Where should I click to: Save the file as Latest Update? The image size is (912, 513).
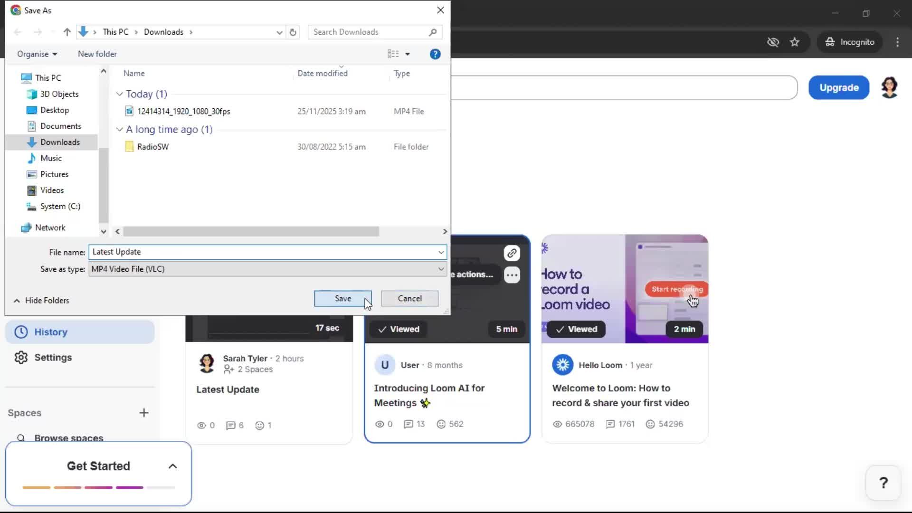tap(342, 298)
